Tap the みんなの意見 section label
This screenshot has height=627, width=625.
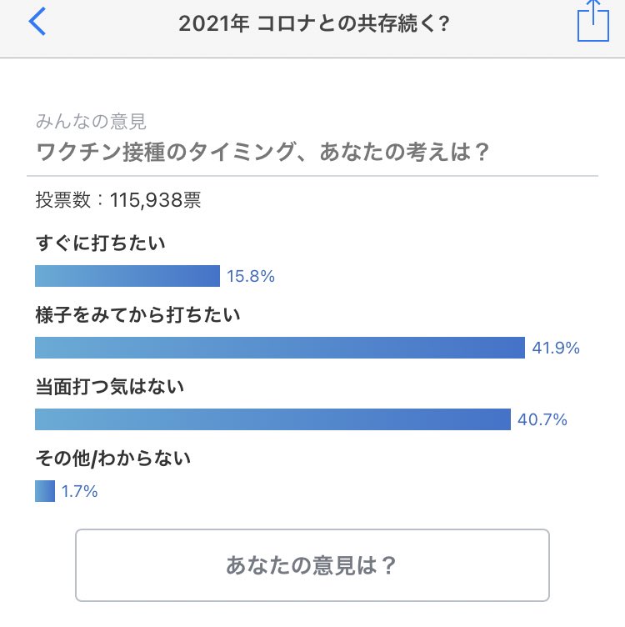click(91, 122)
